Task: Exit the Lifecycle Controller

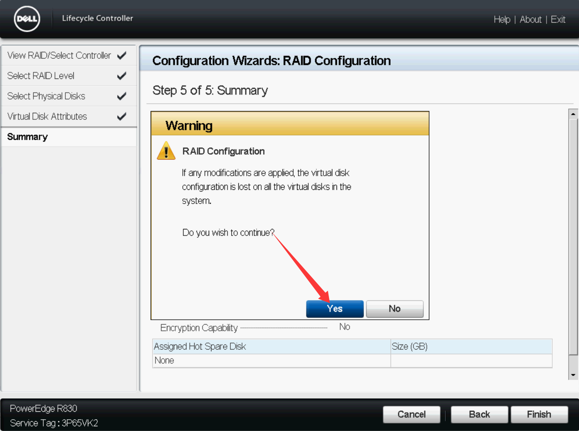Action: [x=558, y=19]
